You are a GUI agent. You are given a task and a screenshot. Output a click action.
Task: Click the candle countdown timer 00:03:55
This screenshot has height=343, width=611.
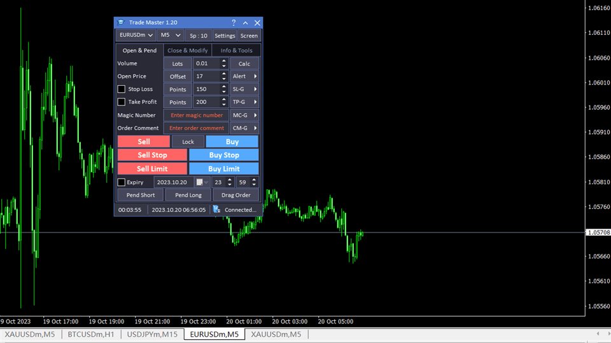[130, 210]
